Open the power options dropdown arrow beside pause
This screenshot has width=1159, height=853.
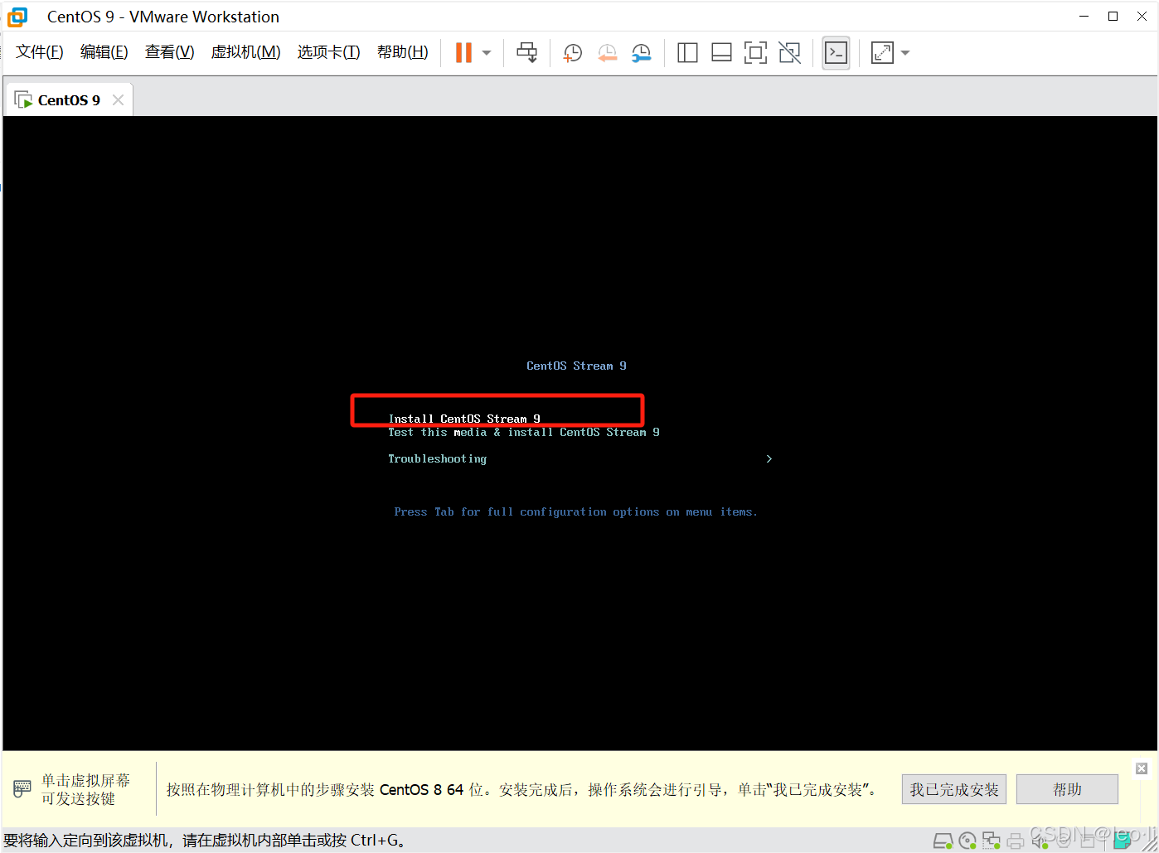coord(487,53)
